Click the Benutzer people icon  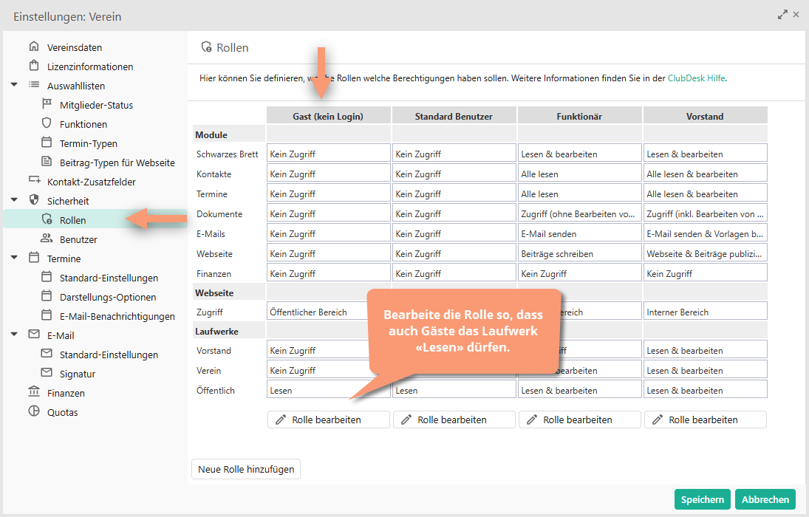(x=47, y=238)
